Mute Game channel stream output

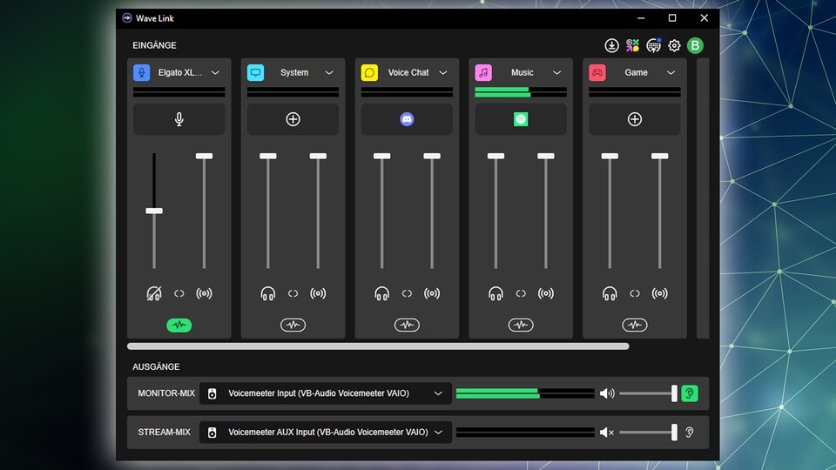coord(659,293)
